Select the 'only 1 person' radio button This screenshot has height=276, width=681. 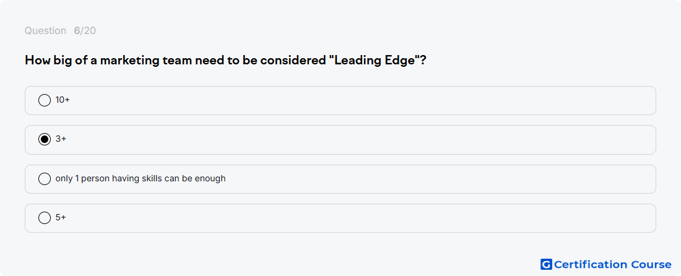45,178
